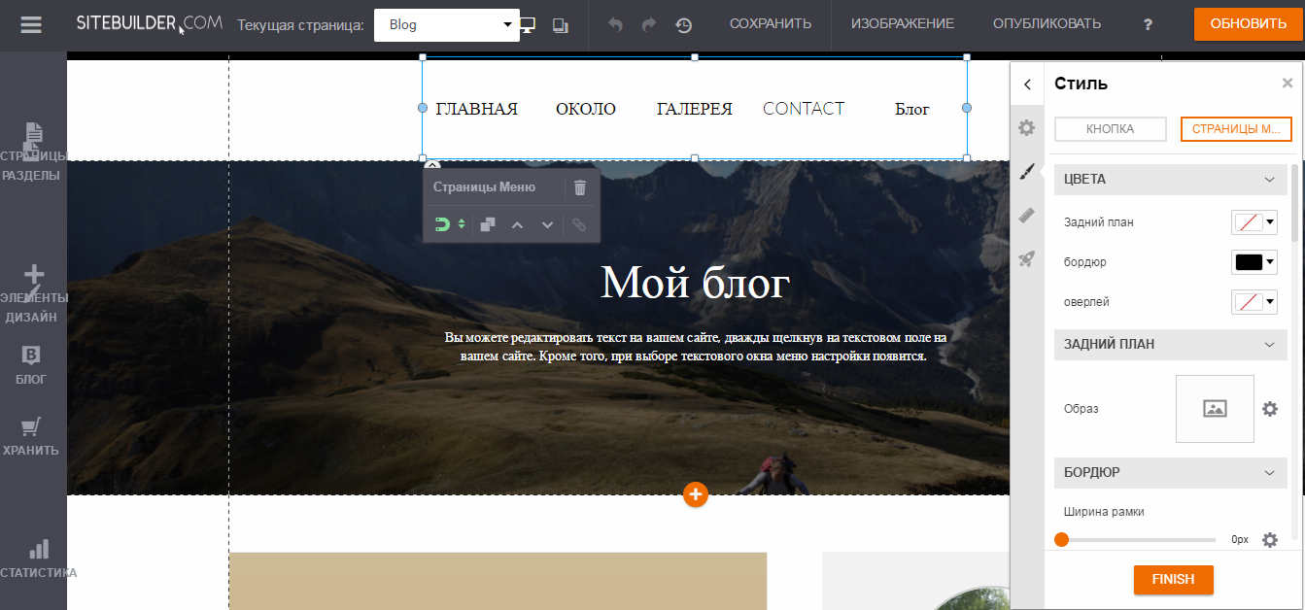Click the layer arrange icon in element toolbar
Screen dimensions: 1305x610
[x=488, y=224]
